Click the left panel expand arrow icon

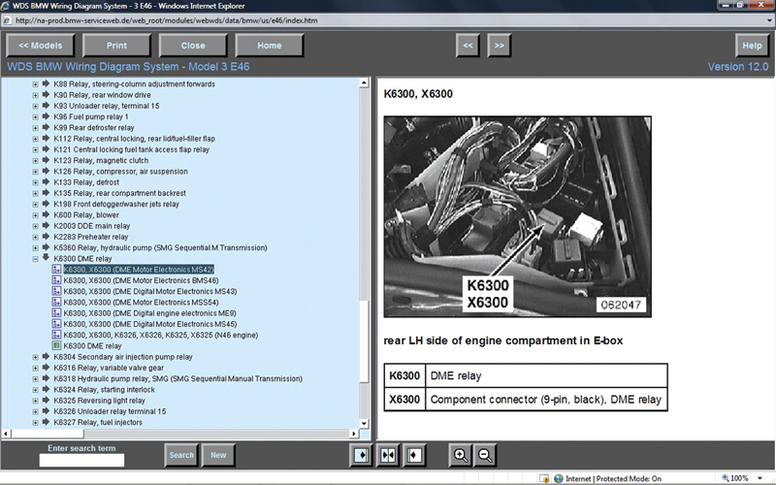click(x=361, y=455)
